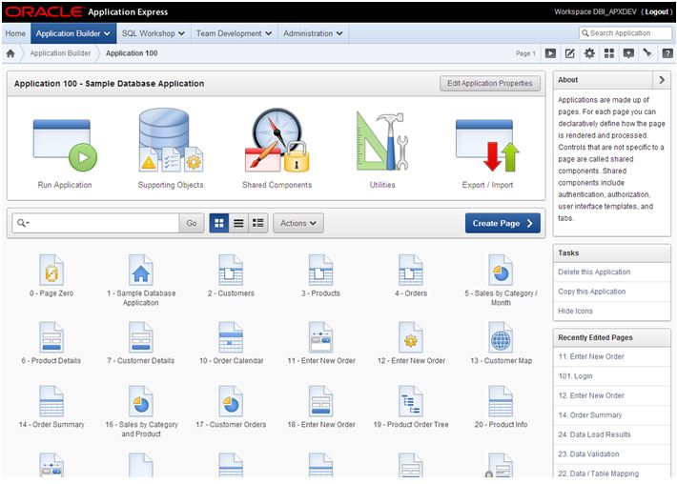677x484 pixels.
Task: Open Export / Import
Action: click(x=486, y=145)
